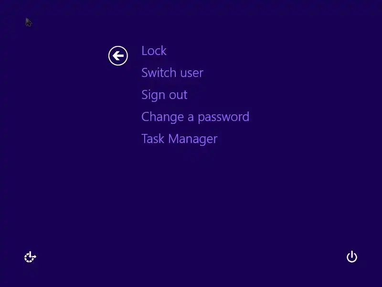Image resolution: width=382 pixels, height=287 pixels.
Task: Click the Task Manager text entry
Action: (x=180, y=139)
